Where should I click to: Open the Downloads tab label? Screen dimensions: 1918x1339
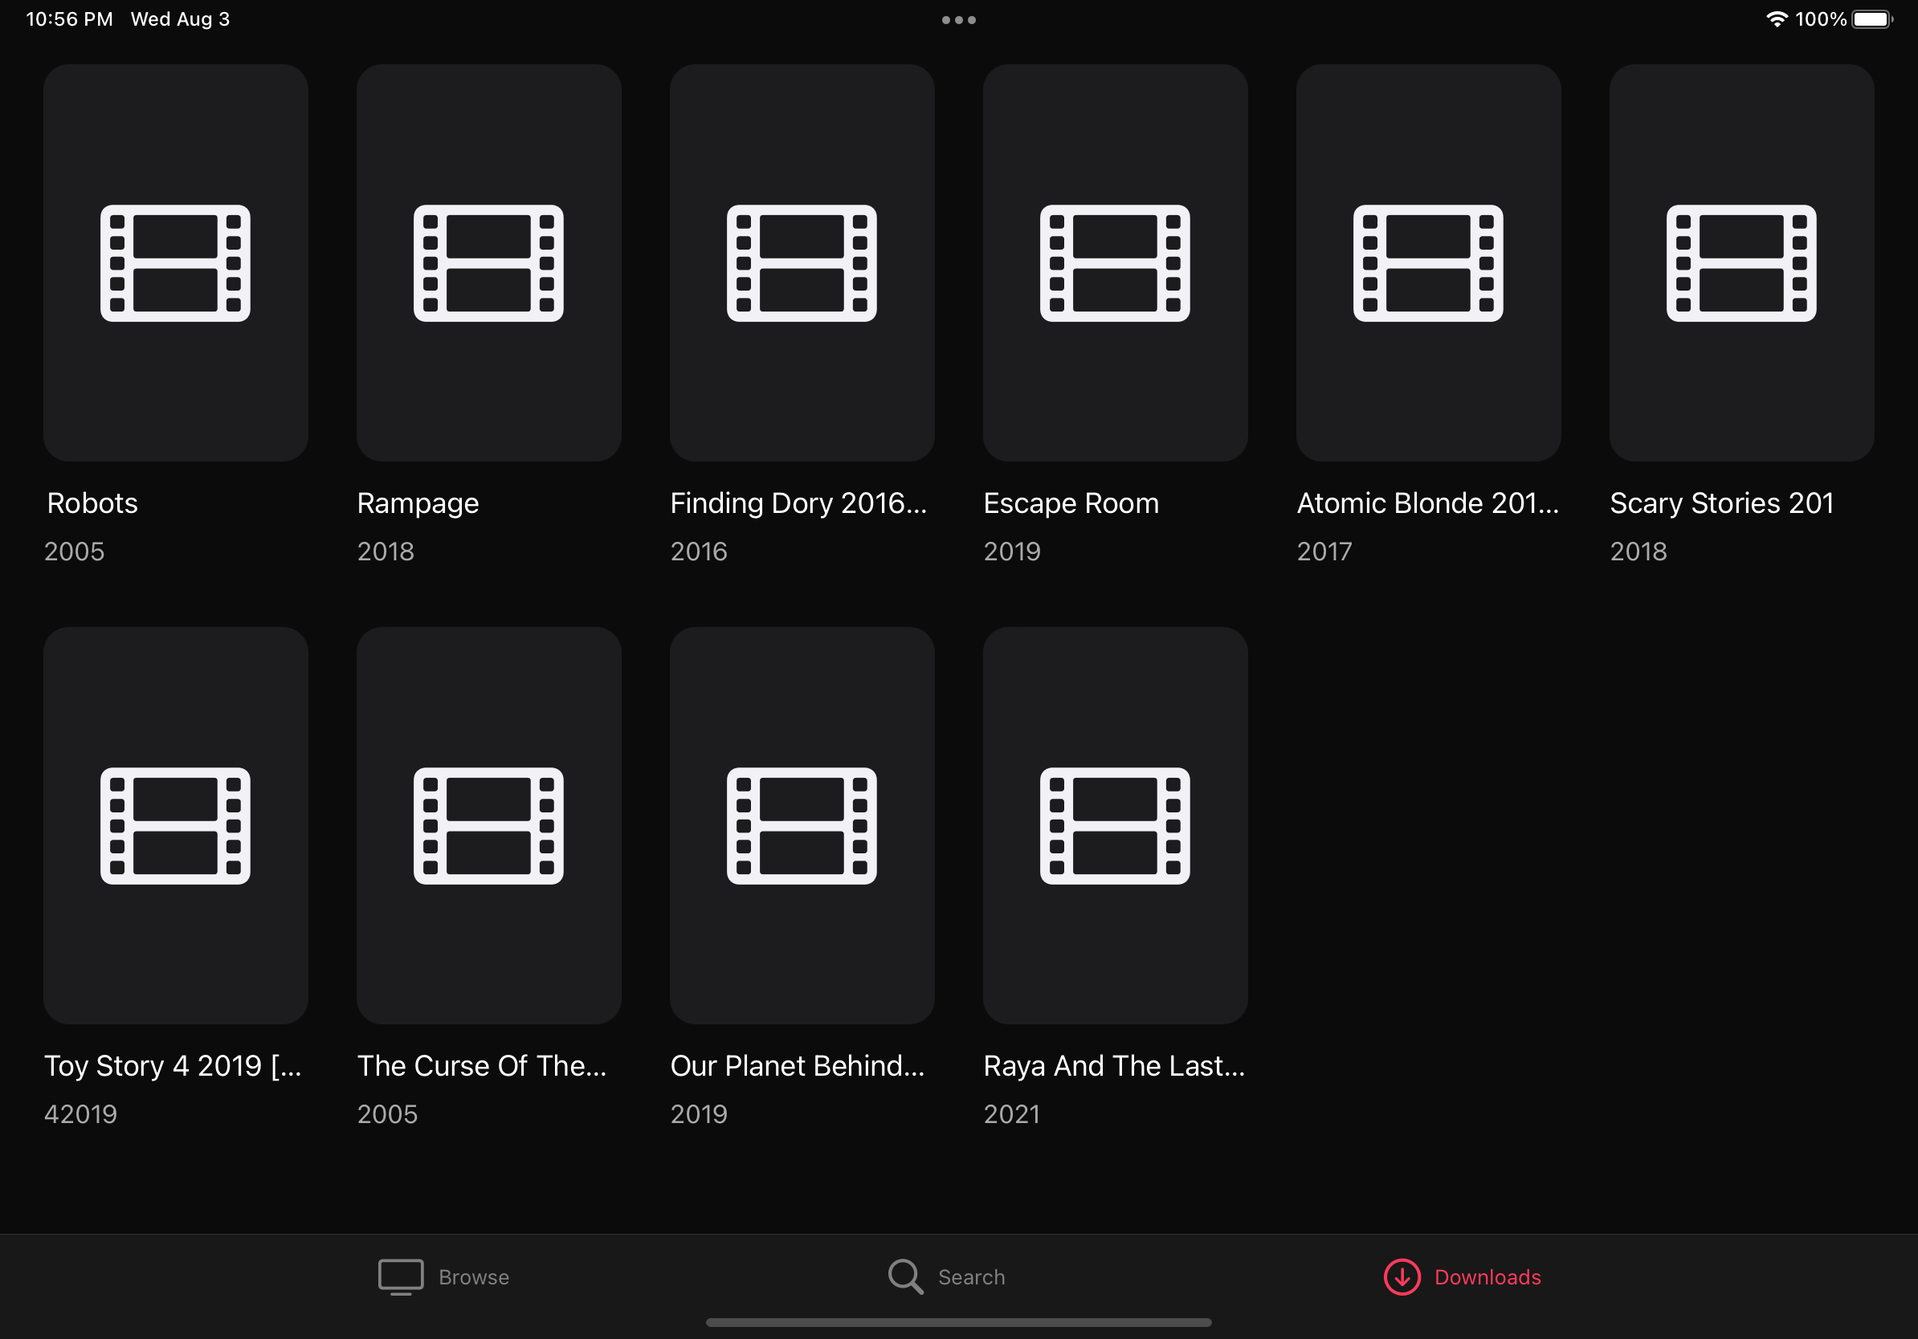coord(1487,1277)
